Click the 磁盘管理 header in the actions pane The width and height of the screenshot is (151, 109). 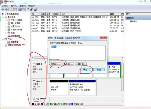(138, 18)
